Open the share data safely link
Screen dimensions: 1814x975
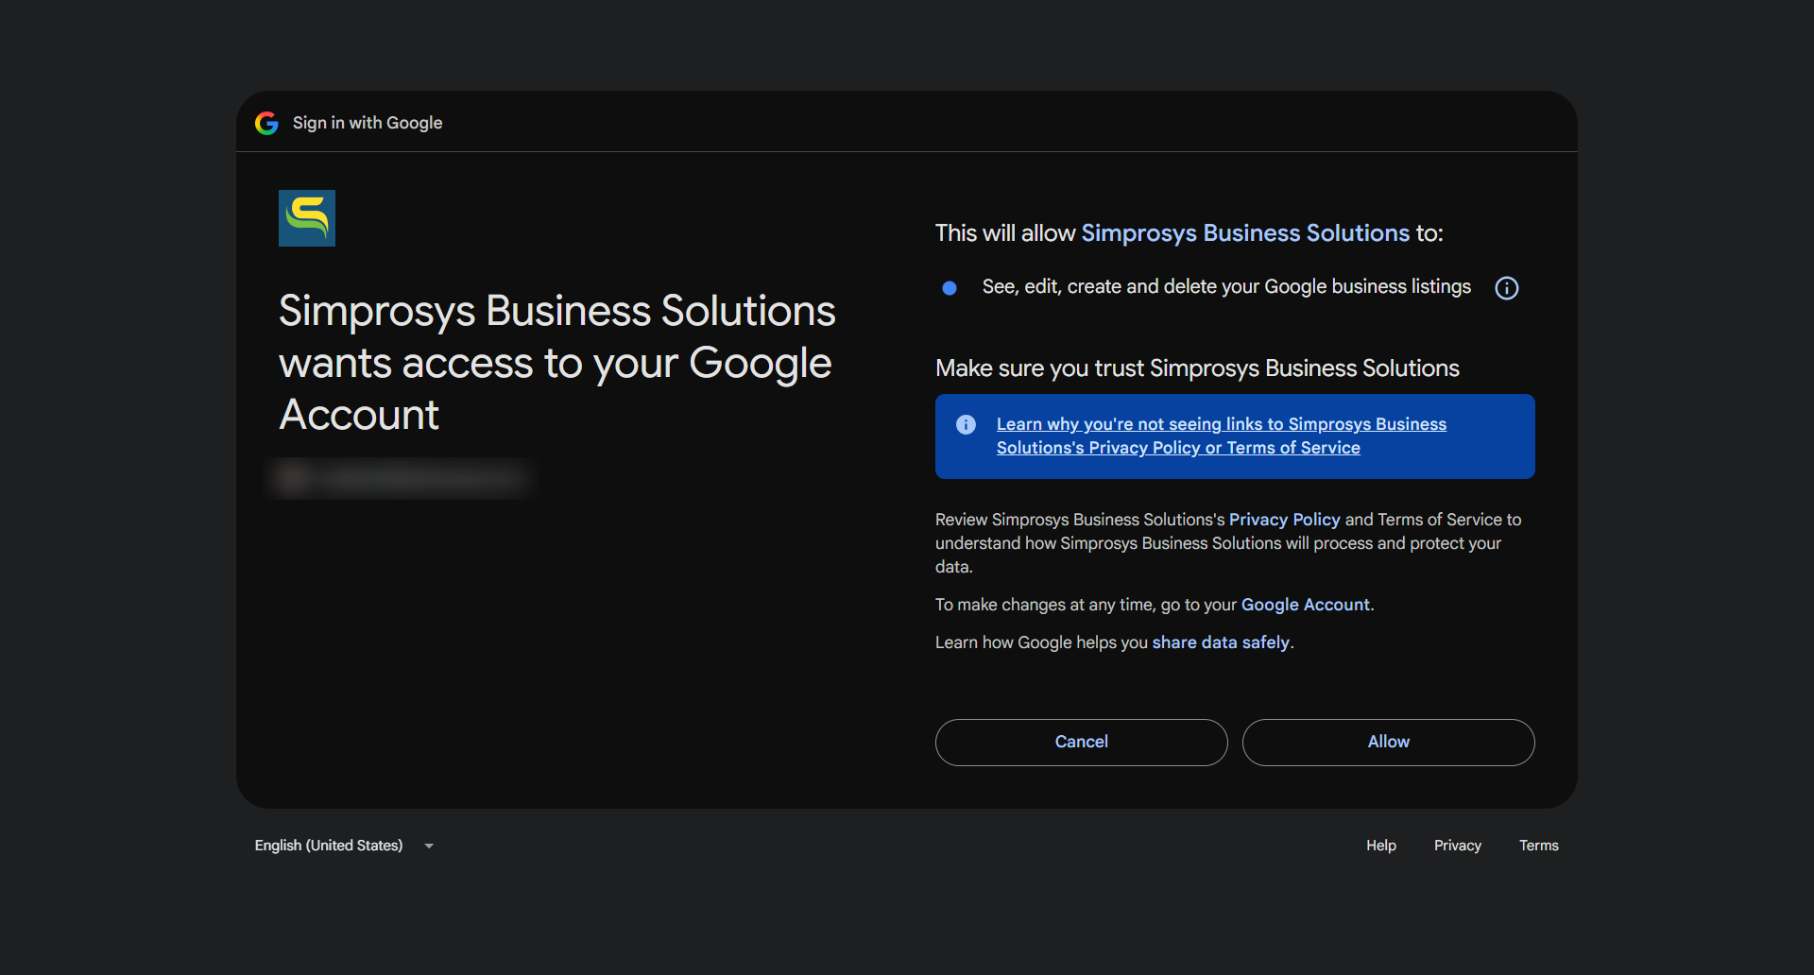[x=1221, y=642]
